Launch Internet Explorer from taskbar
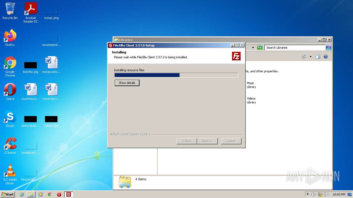The image size is (353, 198). coord(22,194)
